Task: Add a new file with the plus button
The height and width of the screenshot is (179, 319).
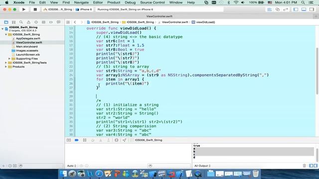Action: (x=3, y=166)
